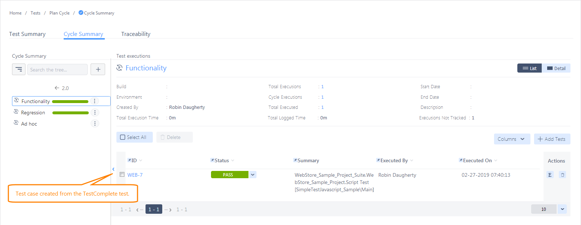
Task: Click the plus button to add cycle
Action: click(98, 69)
